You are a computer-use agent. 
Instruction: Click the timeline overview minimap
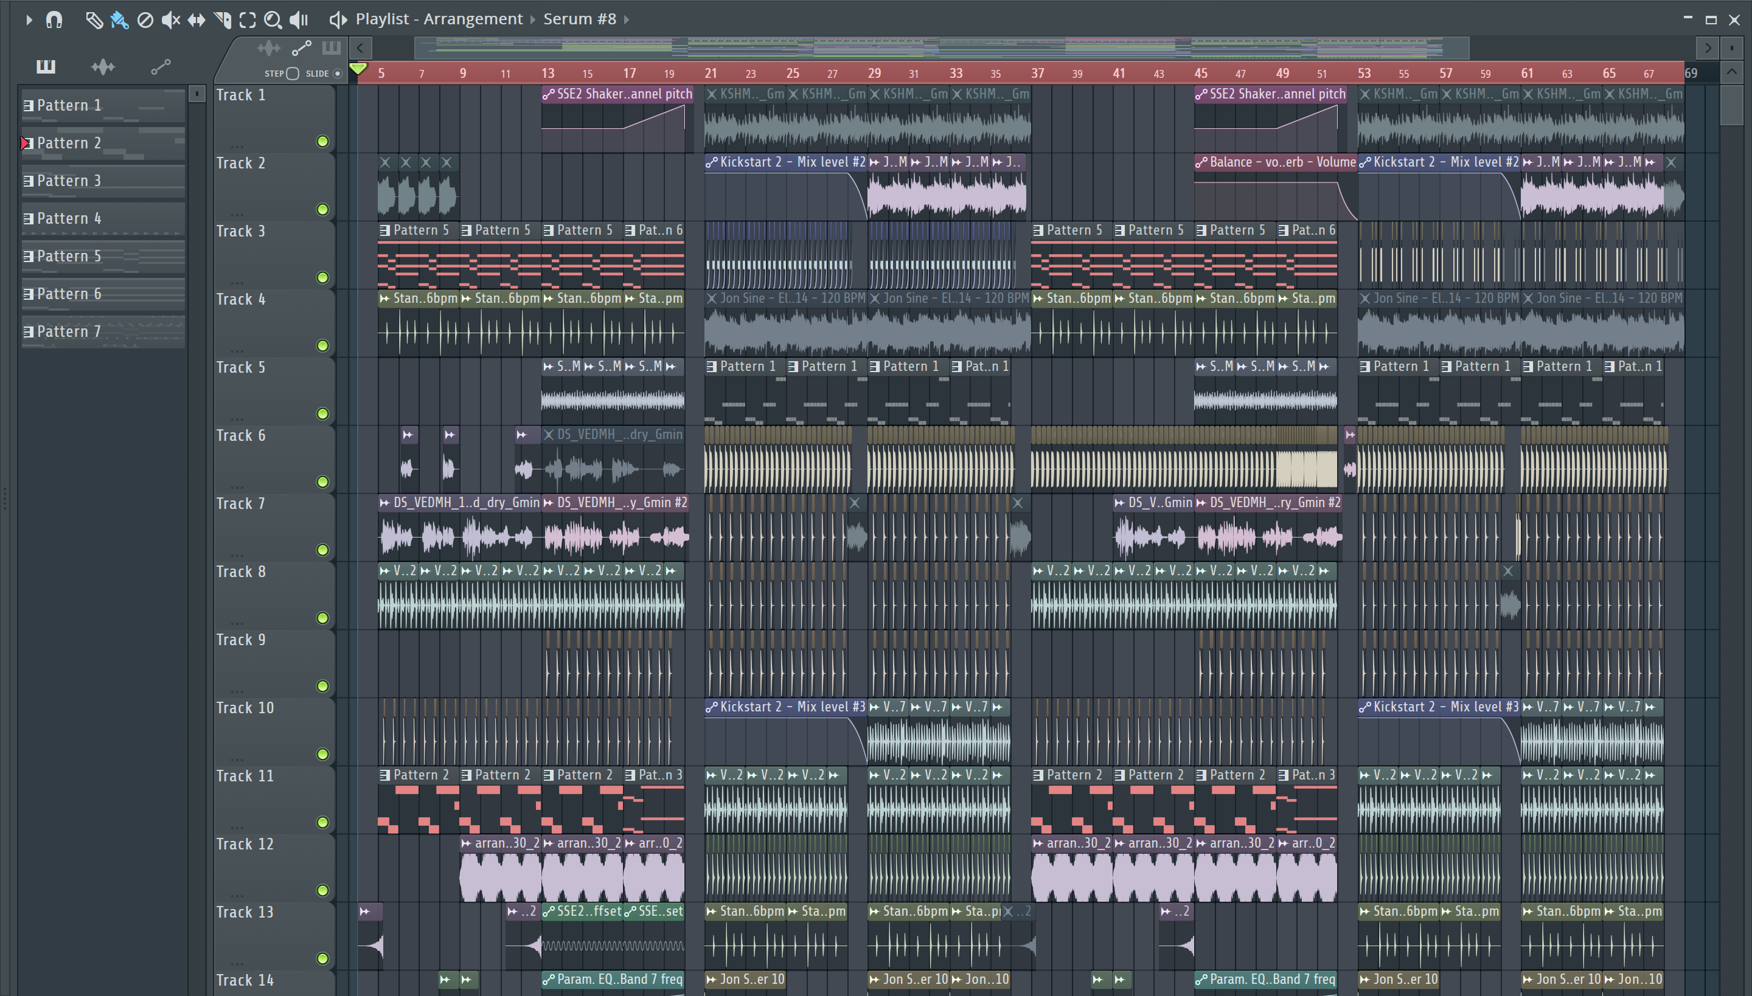941,48
